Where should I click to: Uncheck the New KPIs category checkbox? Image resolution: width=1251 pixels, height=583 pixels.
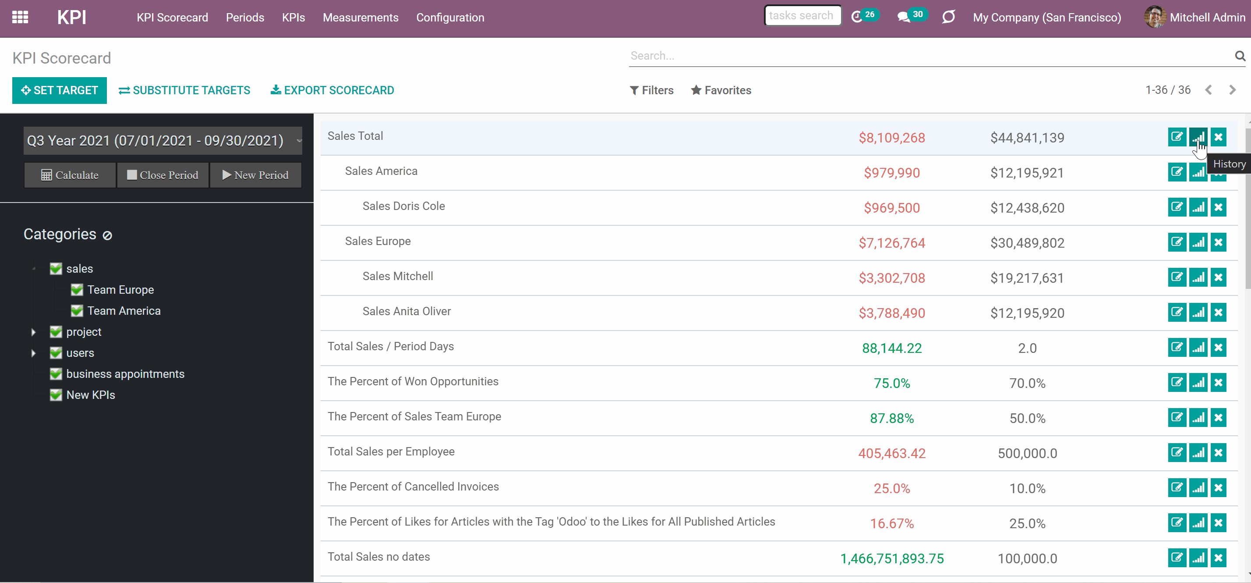(56, 395)
